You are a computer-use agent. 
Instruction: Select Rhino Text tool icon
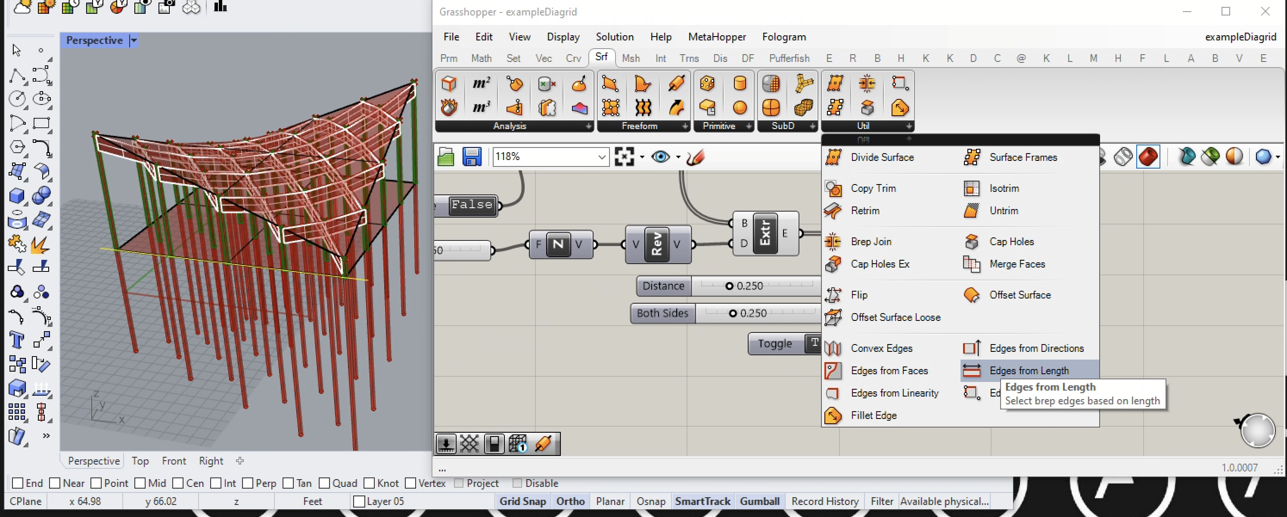point(16,341)
